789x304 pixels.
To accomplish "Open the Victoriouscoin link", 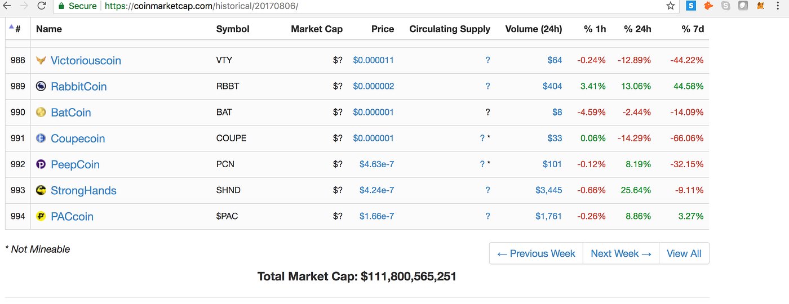I will coord(86,61).
